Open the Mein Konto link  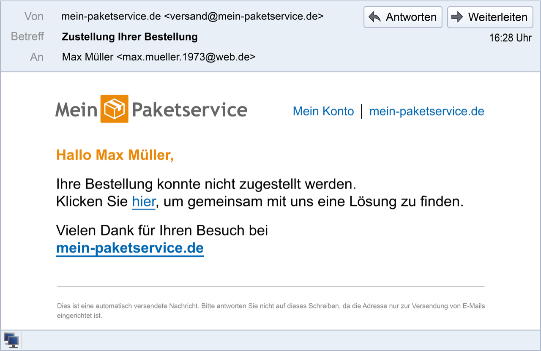323,111
